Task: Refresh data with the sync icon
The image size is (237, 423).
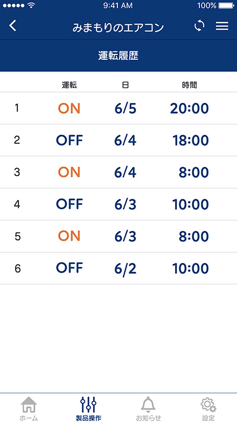Action: [x=199, y=26]
